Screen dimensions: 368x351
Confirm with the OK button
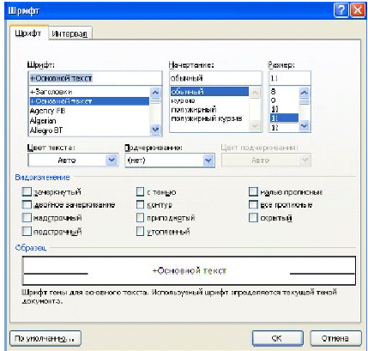point(277,339)
